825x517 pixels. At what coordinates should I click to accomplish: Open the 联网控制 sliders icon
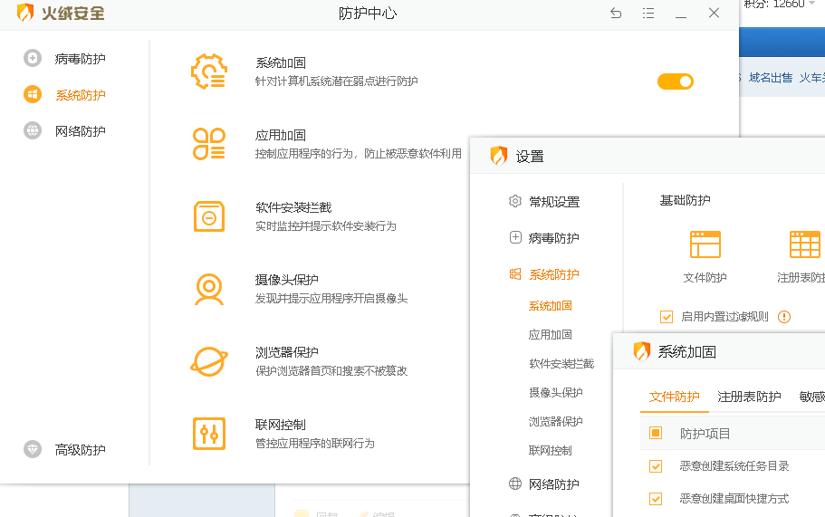[x=209, y=434]
